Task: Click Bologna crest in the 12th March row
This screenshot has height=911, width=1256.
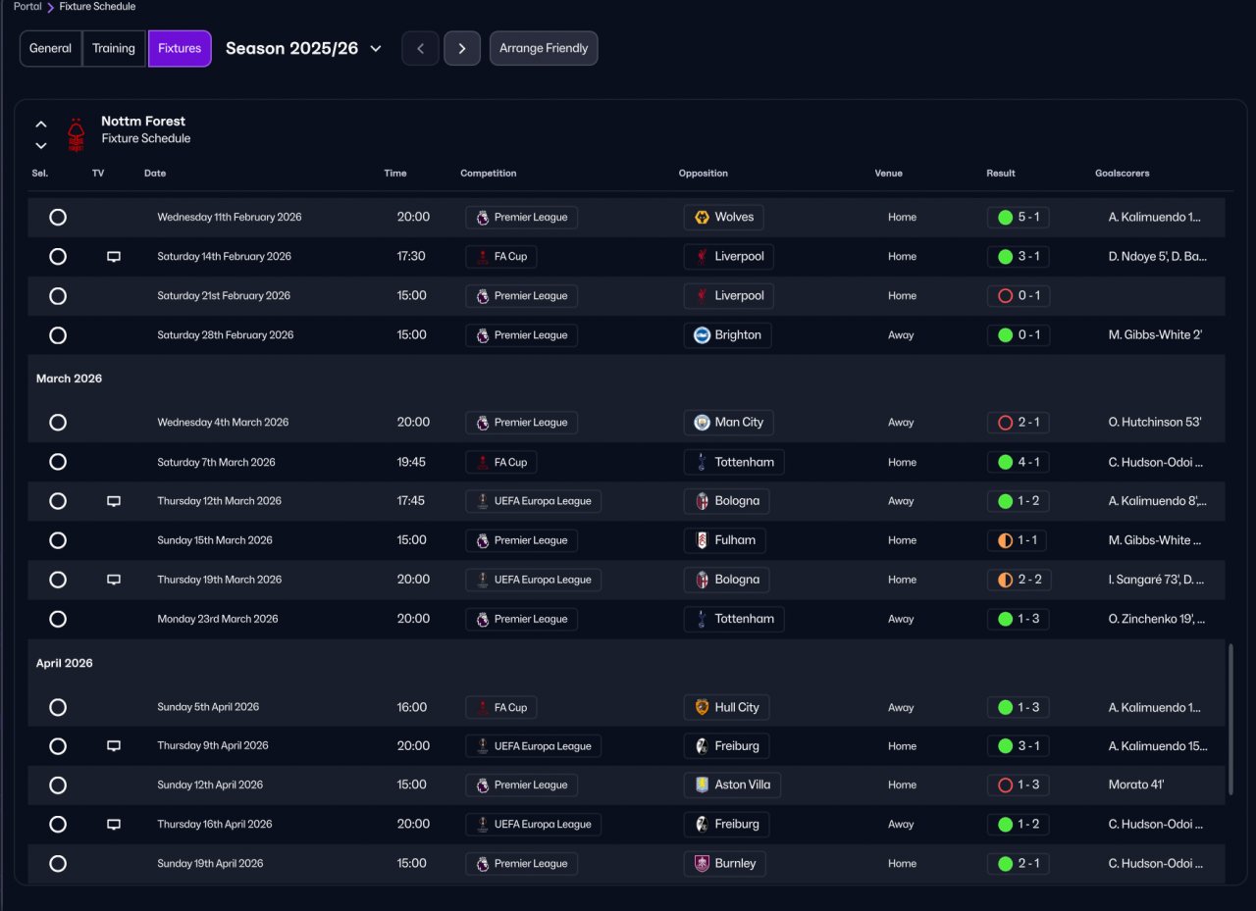Action: [x=702, y=501]
